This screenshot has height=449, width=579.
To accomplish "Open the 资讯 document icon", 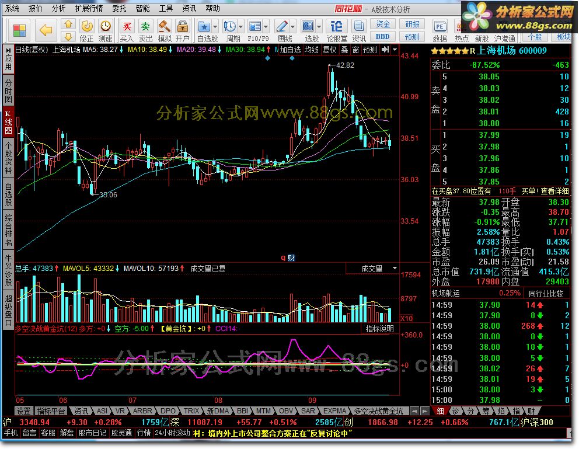I will pos(358,26).
